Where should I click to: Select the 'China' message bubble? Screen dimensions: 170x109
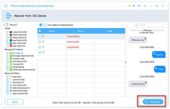pos(160,69)
